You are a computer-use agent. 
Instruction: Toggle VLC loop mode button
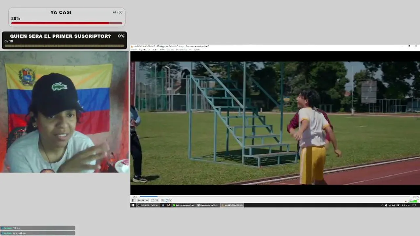167,200
